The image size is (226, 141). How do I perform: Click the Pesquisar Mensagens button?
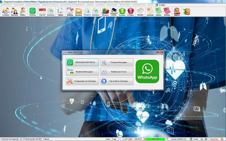click(117, 62)
